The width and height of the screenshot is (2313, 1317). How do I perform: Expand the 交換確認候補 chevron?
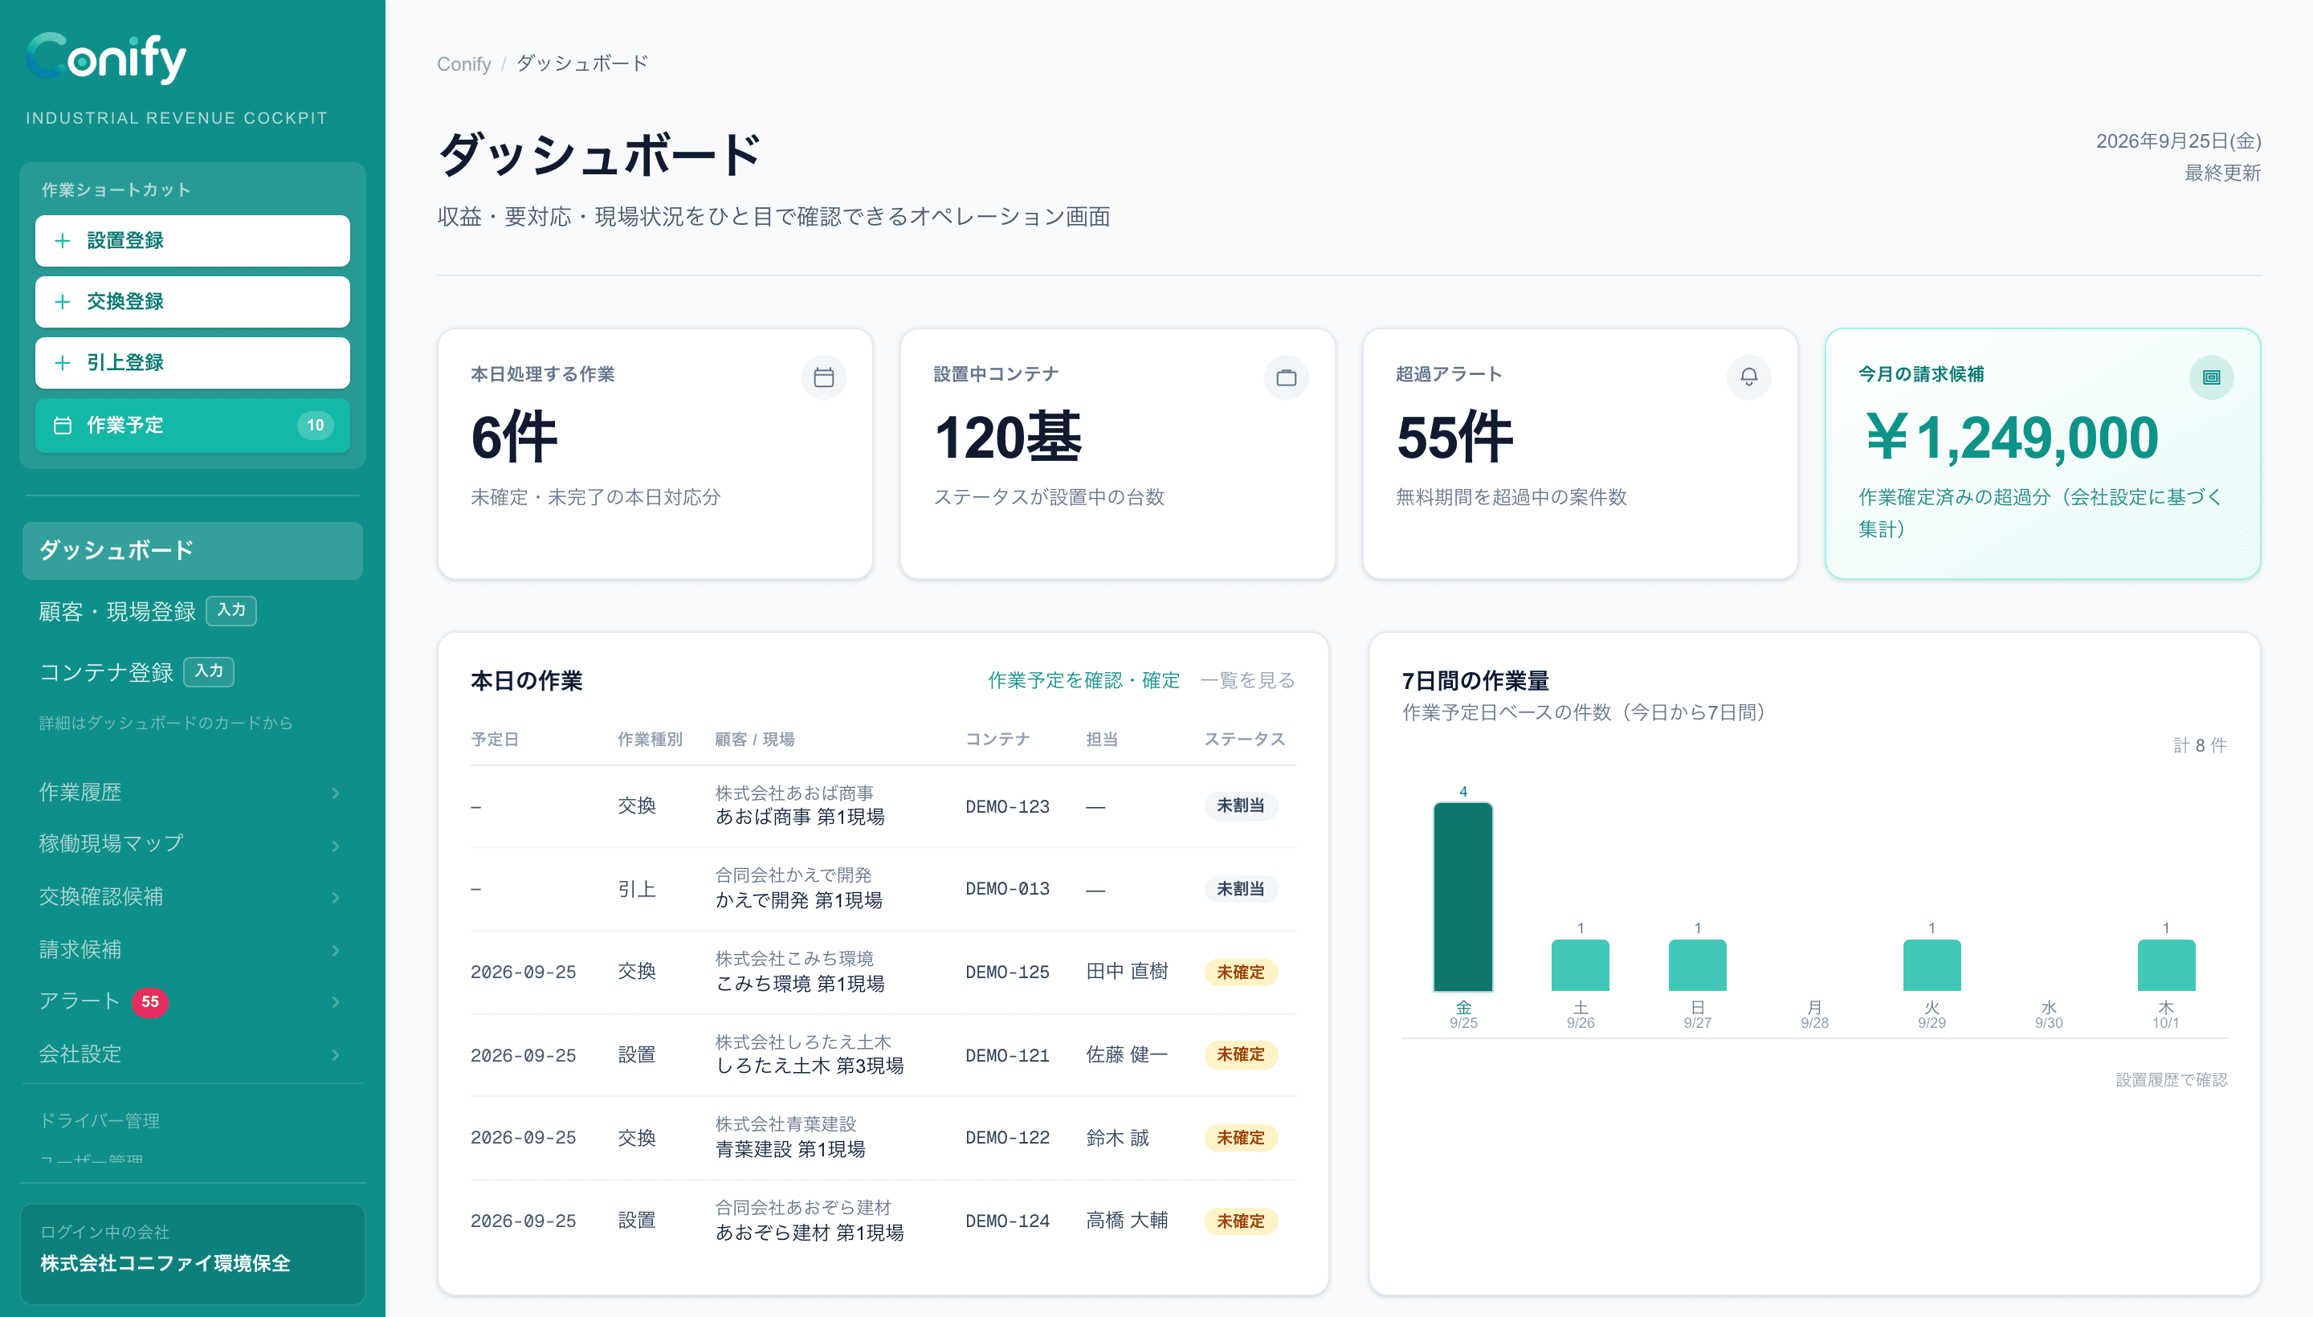[x=336, y=897]
